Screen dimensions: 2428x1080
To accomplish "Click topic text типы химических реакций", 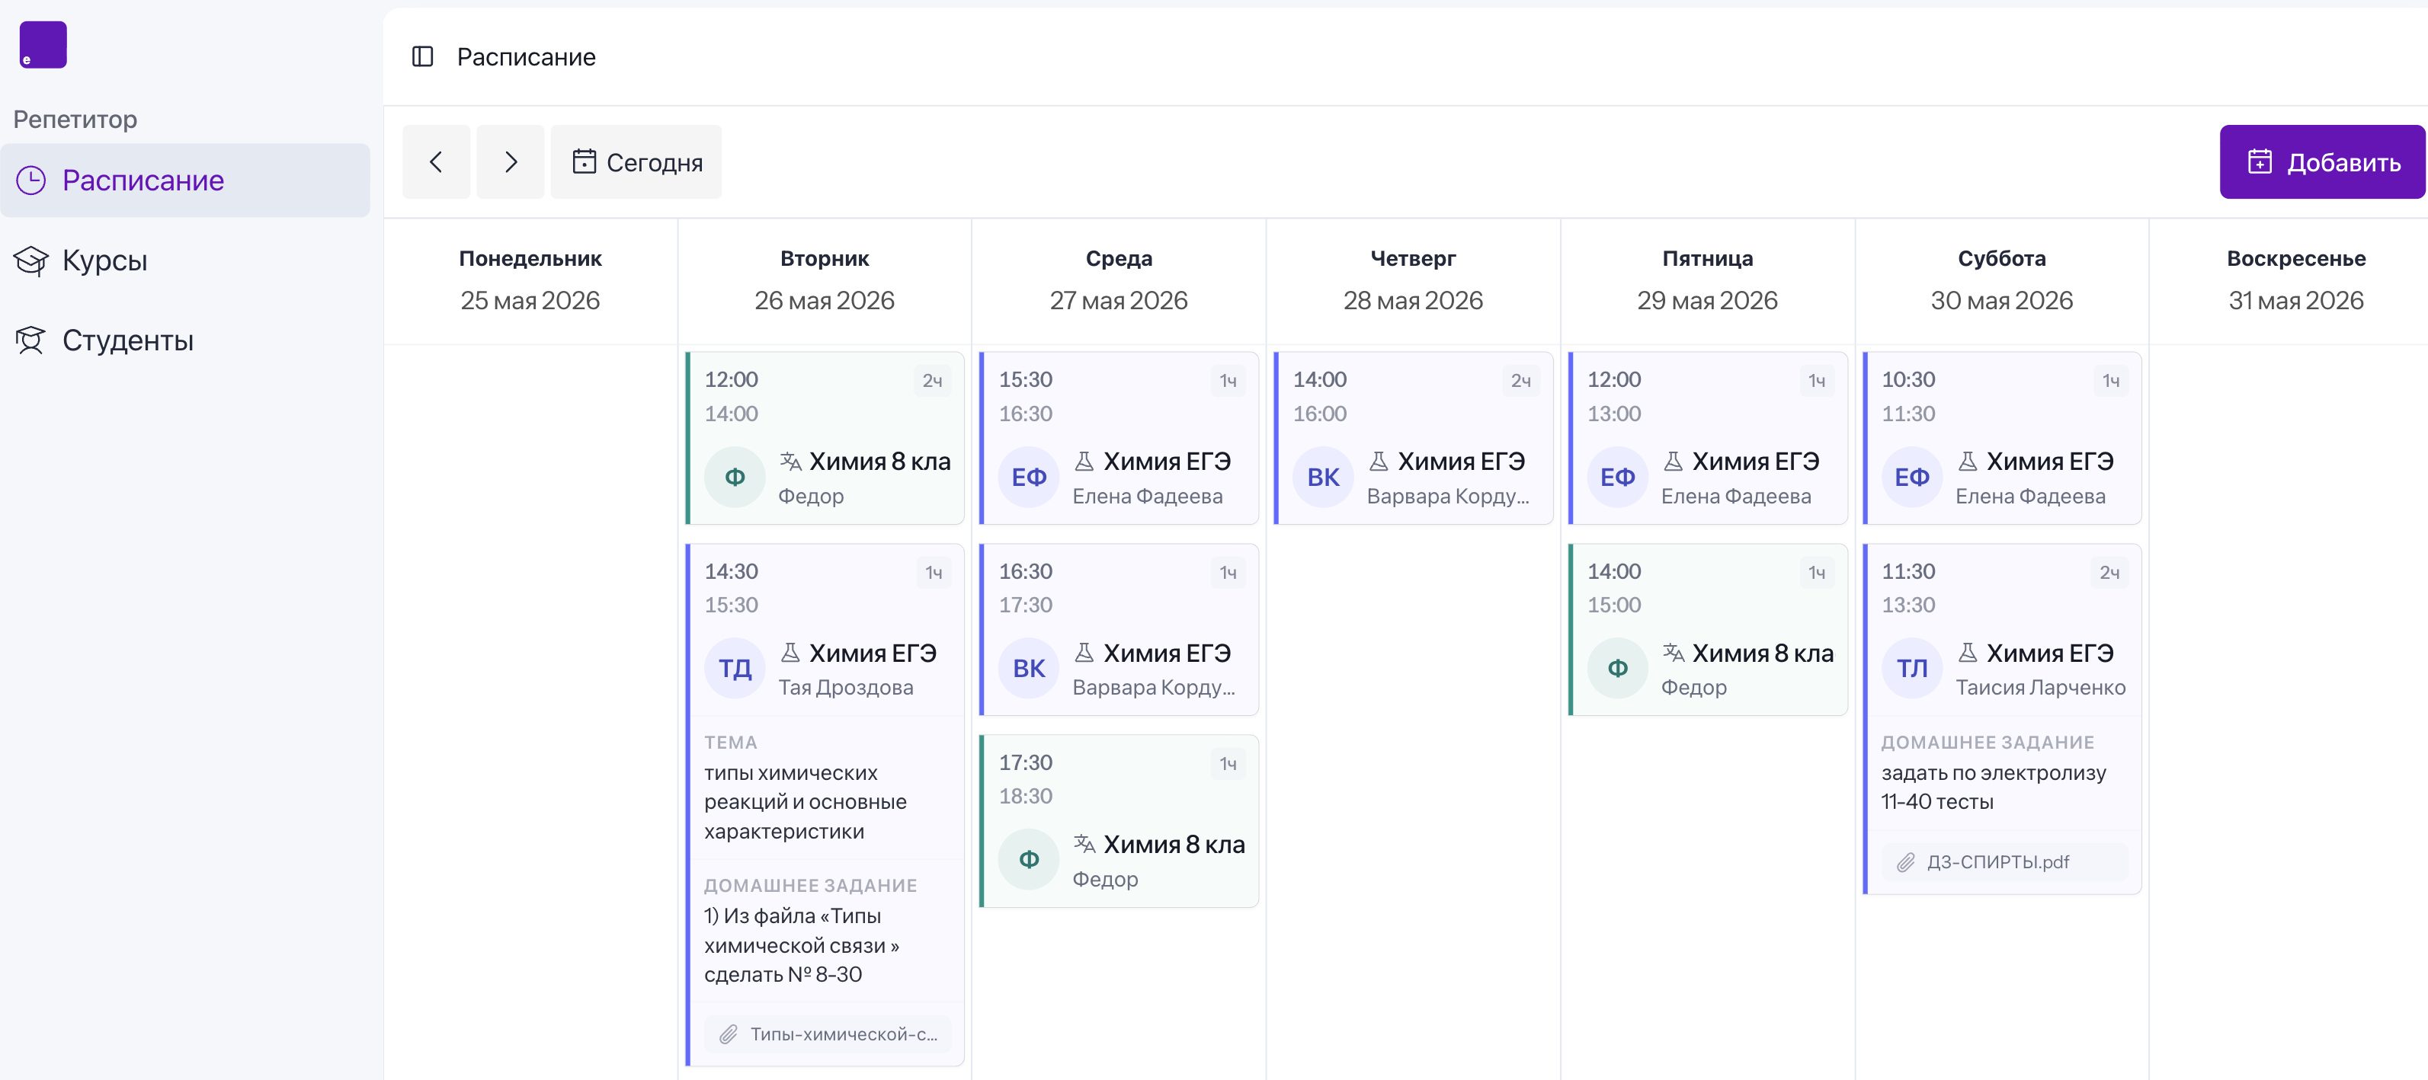I will (805, 801).
